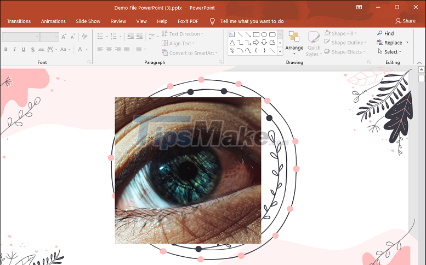426x265 pixels.
Task: Click the vertical scrollbar up arrow
Action: (x=422, y=69)
